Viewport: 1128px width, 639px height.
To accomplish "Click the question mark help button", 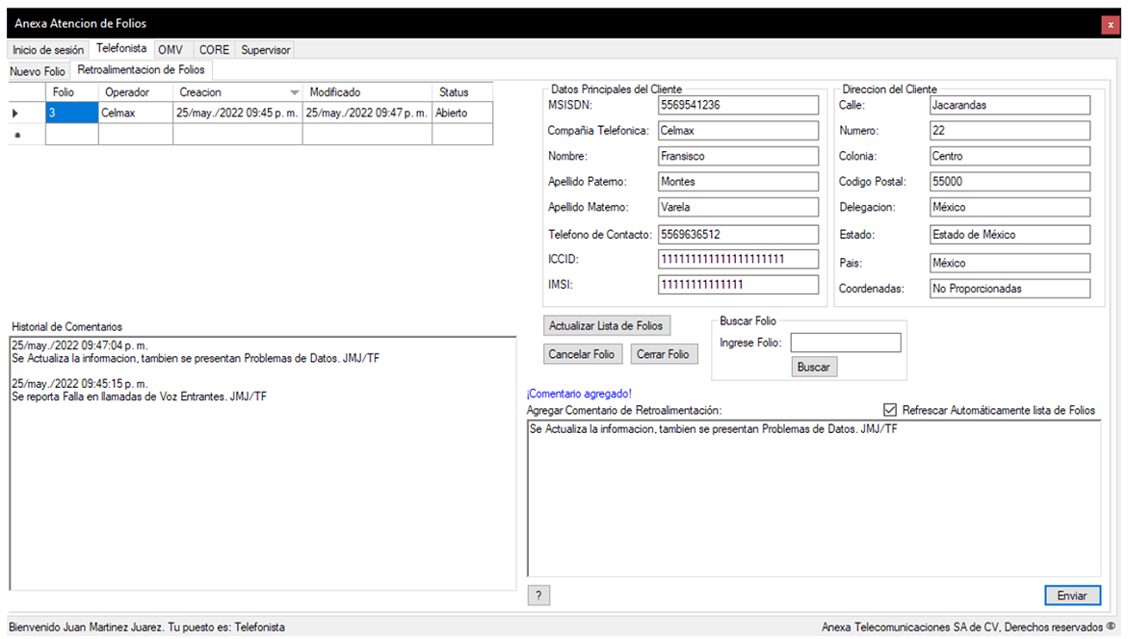I will point(538,596).
